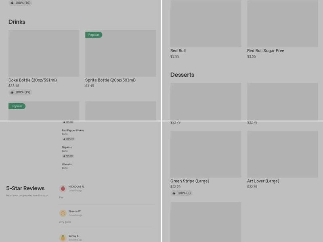
Task: Click Nicholas N.'s apple avatar icon
Action: coord(63,188)
